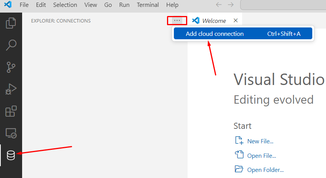Image resolution: width=326 pixels, height=178 pixels.
Task: Open the Extensions view icon
Action: (11, 111)
